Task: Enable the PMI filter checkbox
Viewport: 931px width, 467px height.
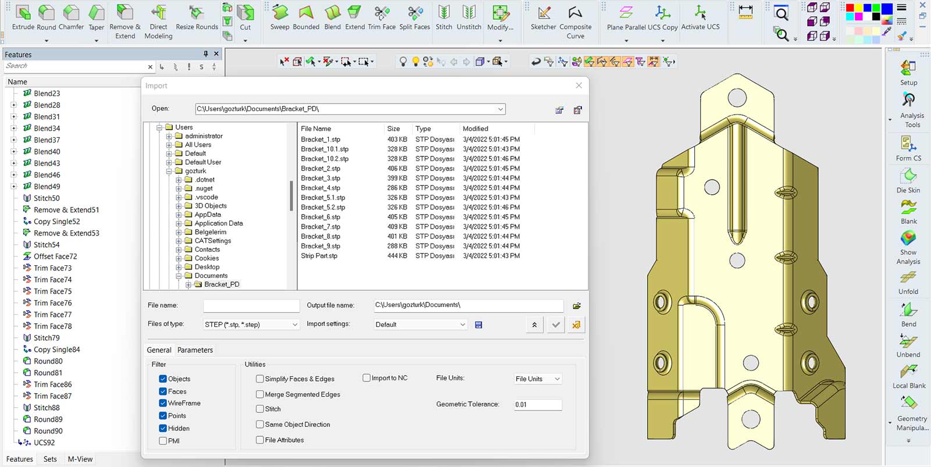Action: (x=163, y=441)
